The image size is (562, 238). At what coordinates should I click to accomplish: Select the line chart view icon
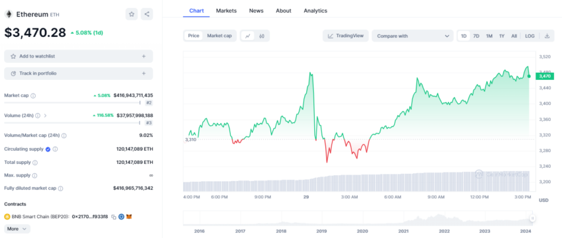(x=248, y=36)
